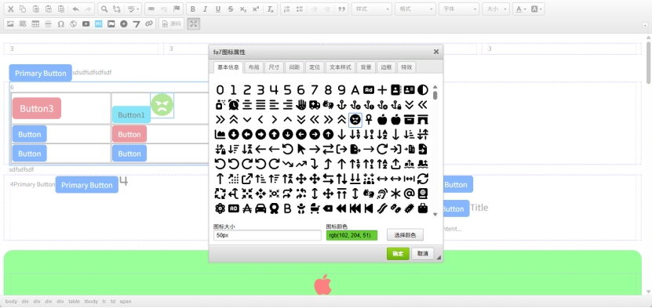652x308 pixels.
Task: Switch to the 布局 tab
Action: pos(253,67)
